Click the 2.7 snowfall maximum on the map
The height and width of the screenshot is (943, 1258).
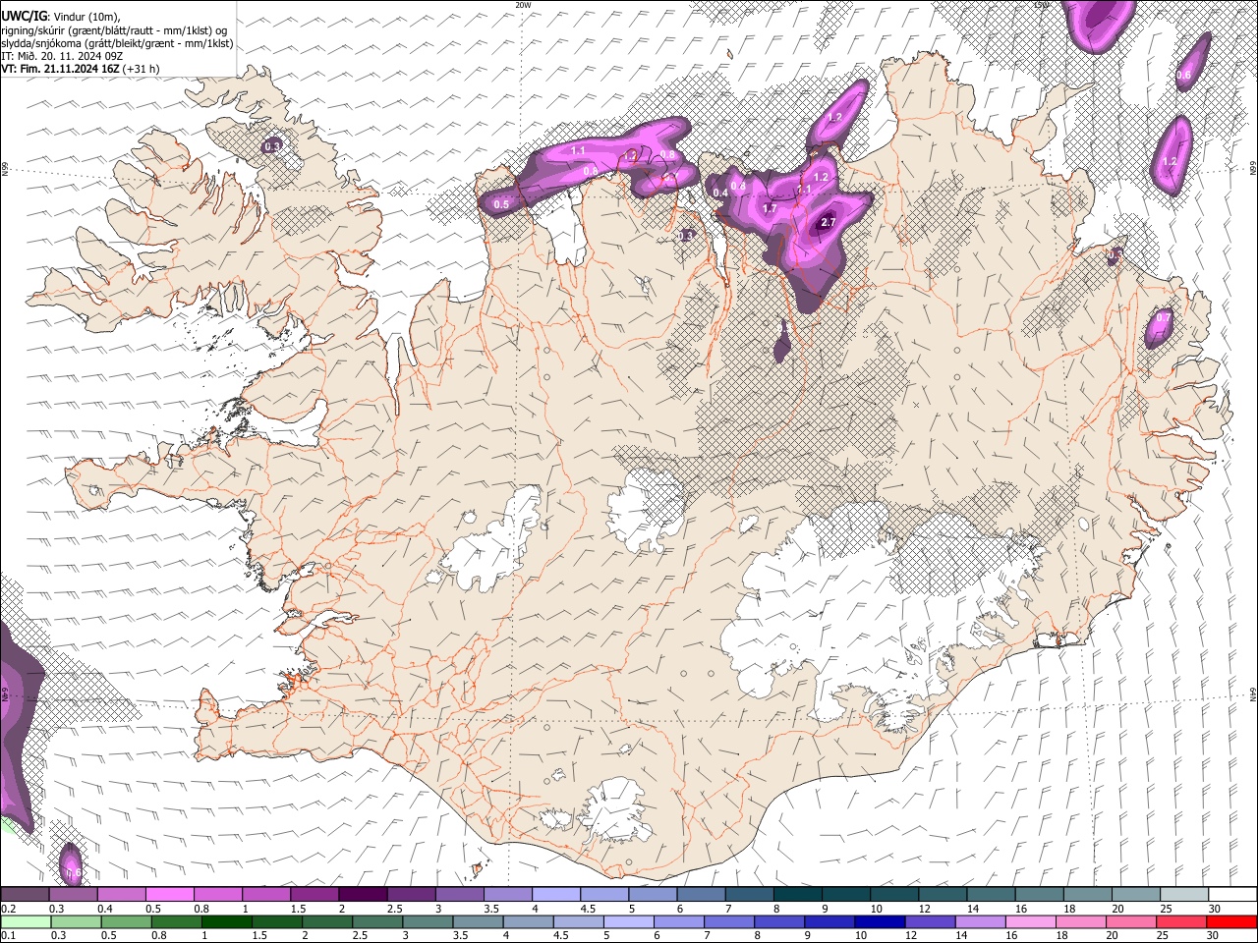coord(828,223)
